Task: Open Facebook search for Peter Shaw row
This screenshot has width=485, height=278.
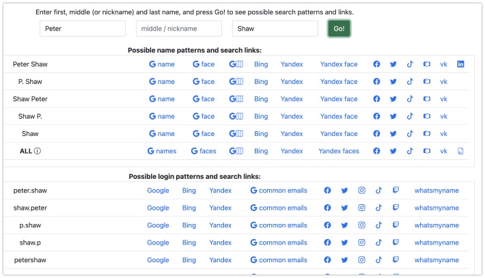Action: pyautogui.click(x=376, y=64)
